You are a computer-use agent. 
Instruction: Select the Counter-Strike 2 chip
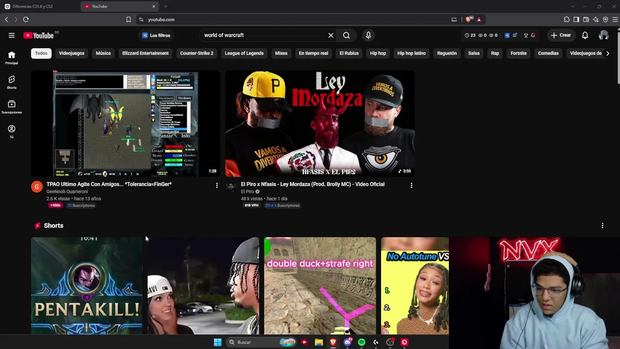pyautogui.click(x=197, y=53)
